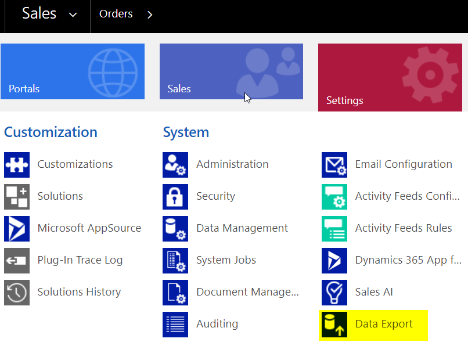This screenshot has height=342, width=468.
Task: Select Sales in the top navigation bar
Action: tap(39, 13)
